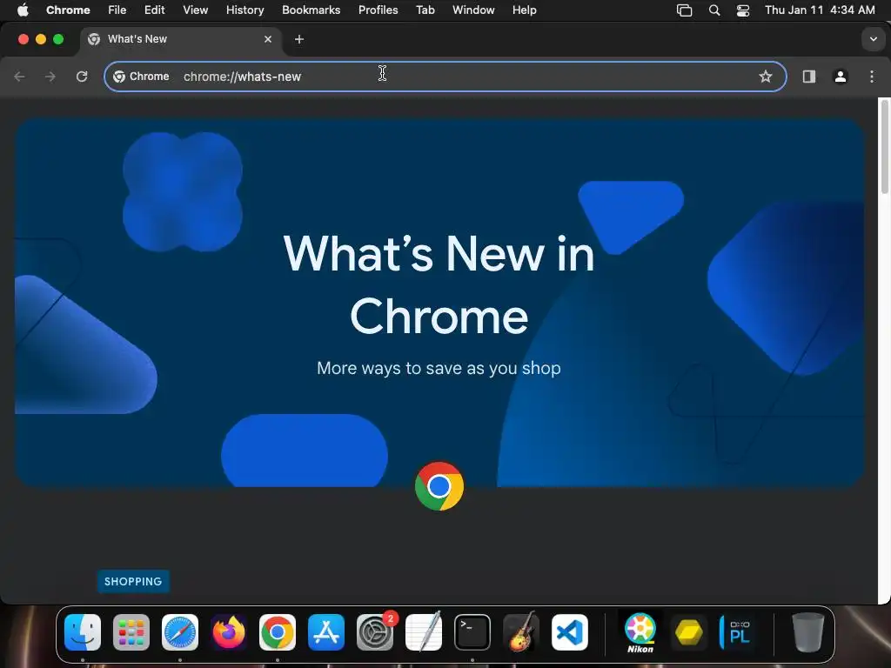Viewport: 891px width, 668px height.
Task: Open the File menu
Action: 117,10
